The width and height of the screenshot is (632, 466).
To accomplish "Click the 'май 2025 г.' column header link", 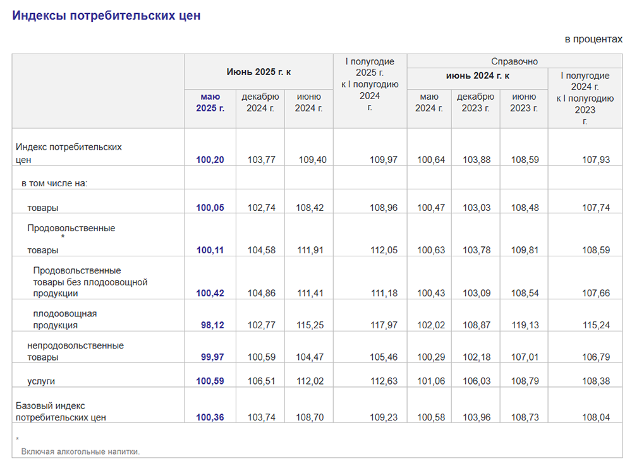I will click(210, 102).
